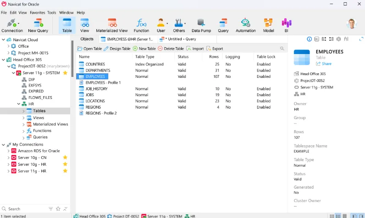Viewport: 365px width, 218px height.
Task: Collapse all tree items in the sidebar
Action: (x=66, y=209)
